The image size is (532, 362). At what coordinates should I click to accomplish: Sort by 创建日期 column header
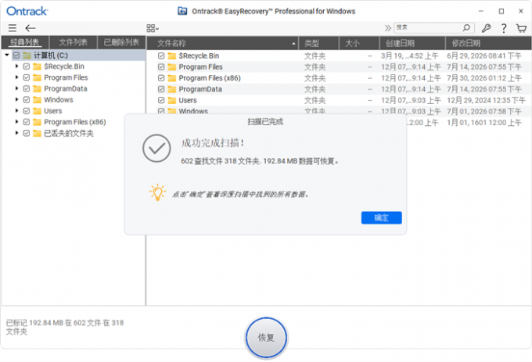tap(412, 43)
